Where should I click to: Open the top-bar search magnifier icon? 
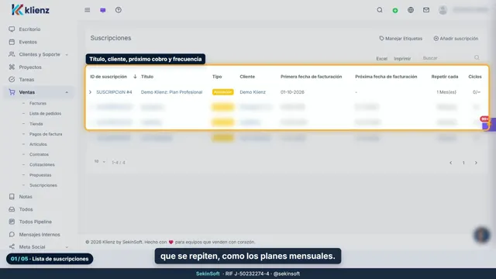point(380,10)
